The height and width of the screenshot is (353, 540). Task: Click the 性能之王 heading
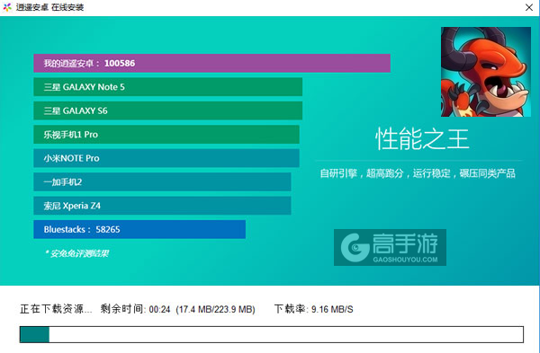click(422, 139)
